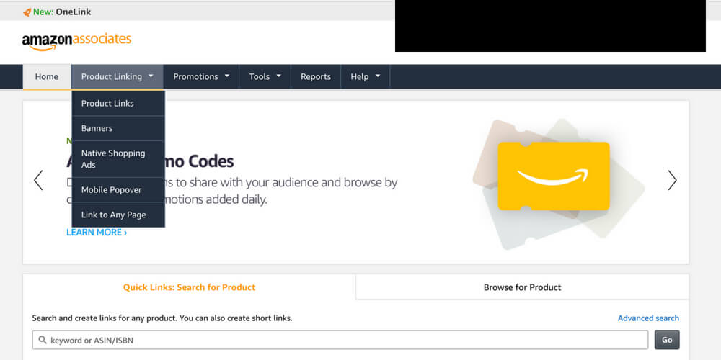Viewport: 721px width, 360px height.
Task: Click the search magnifier icon
Action: (43, 340)
